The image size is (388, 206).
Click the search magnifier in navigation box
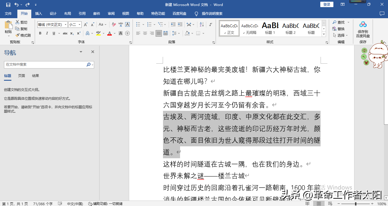coord(88,64)
